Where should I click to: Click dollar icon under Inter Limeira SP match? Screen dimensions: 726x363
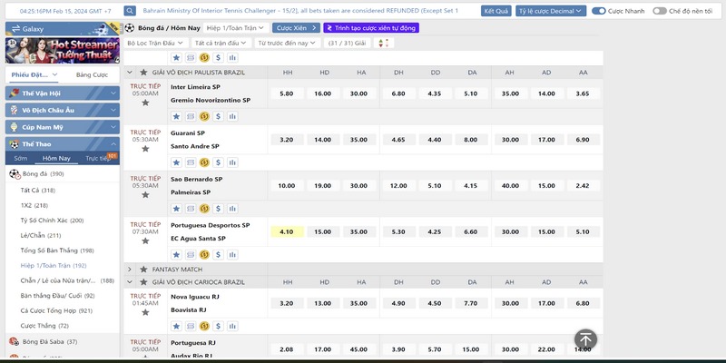(219, 116)
